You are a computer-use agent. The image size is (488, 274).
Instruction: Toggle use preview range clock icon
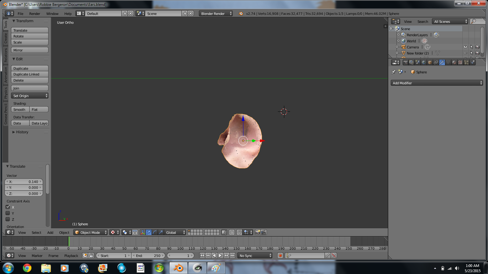point(85,255)
